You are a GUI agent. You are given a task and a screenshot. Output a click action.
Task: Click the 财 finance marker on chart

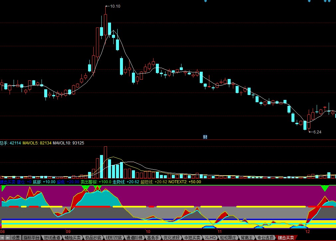(205, 137)
